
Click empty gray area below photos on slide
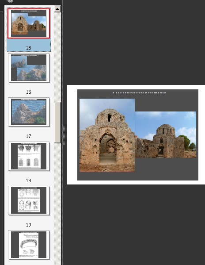coord(166,169)
